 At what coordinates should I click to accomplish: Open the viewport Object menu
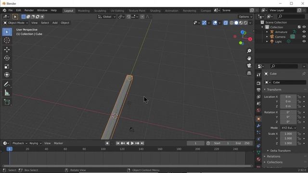(x=65, y=23)
